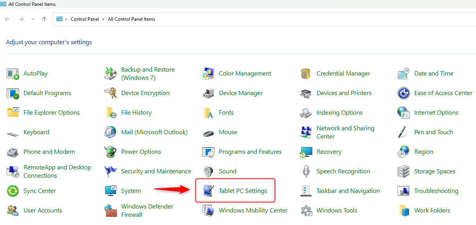Click the Sync Center green icon
This screenshot has height=225, width=476.
pyautogui.click(x=13, y=191)
